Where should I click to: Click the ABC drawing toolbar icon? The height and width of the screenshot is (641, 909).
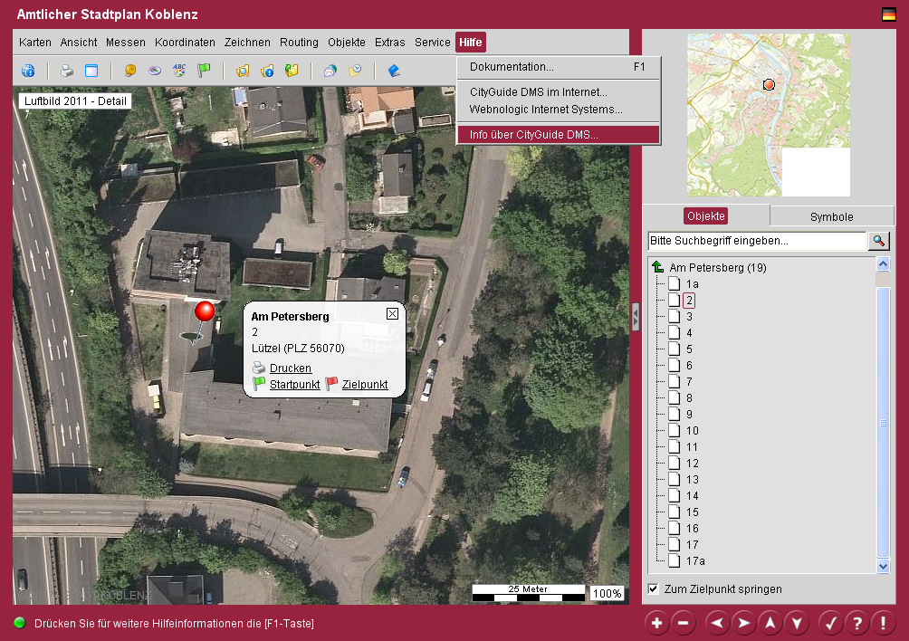[x=179, y=71]
